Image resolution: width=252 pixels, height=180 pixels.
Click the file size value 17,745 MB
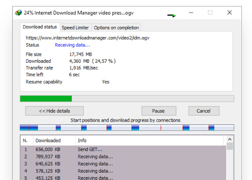80,54
